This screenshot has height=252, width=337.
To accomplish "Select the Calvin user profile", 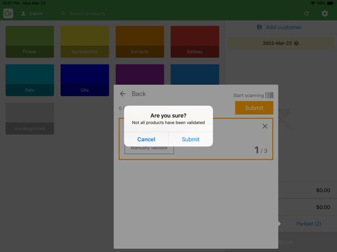I will tap(32, 14).
